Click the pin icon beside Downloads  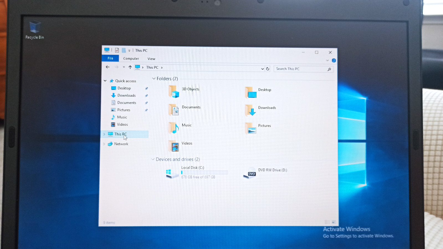point(147,96)
